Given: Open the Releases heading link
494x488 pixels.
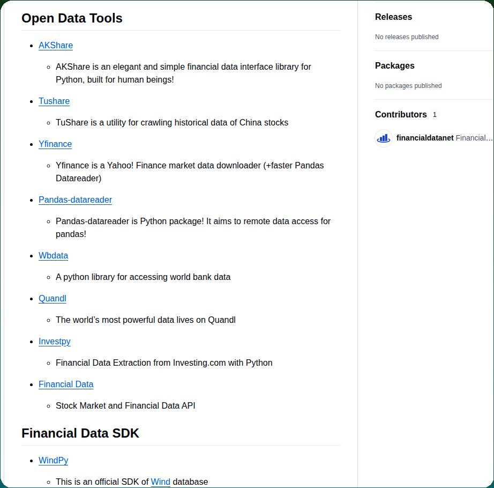Looking at the screenshot, I should coord(393,17).
